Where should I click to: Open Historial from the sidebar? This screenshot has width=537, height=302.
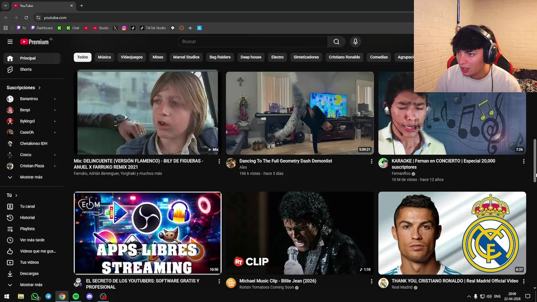[32, 218]
